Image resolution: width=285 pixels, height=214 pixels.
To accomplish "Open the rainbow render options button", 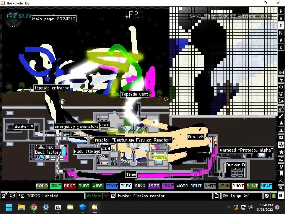I will (274, 196).
